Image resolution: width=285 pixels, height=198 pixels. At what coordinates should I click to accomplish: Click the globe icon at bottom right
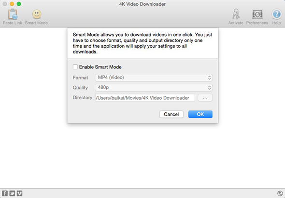click(280, 193)
